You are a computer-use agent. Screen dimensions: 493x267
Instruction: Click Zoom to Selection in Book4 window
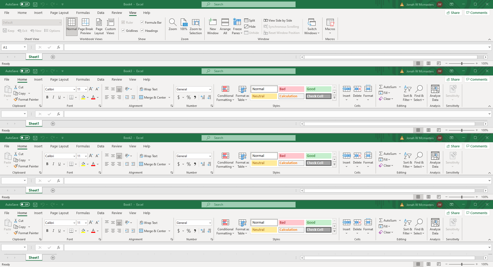(196, 26)
